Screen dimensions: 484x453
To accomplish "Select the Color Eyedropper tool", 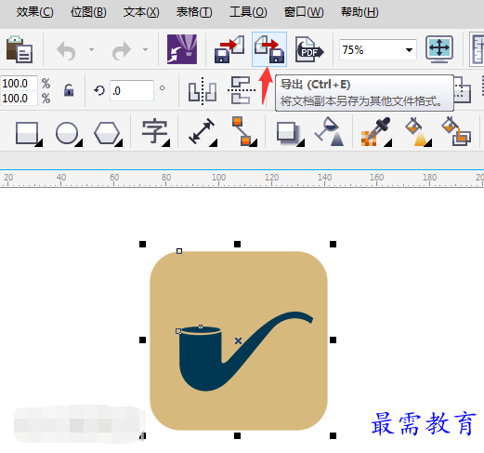I will coord(376,131).
